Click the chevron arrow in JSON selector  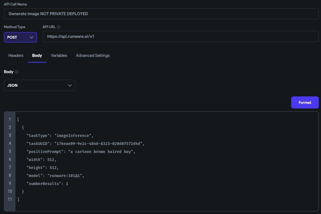(x=70, y=85)
